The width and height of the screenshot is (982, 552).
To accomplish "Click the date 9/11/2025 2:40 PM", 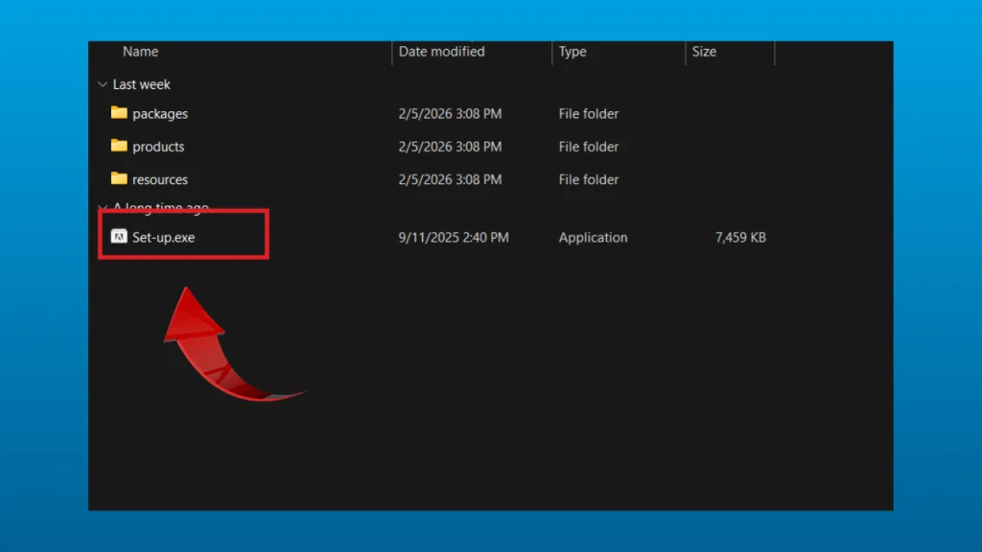I will click(x=454, y=238).
